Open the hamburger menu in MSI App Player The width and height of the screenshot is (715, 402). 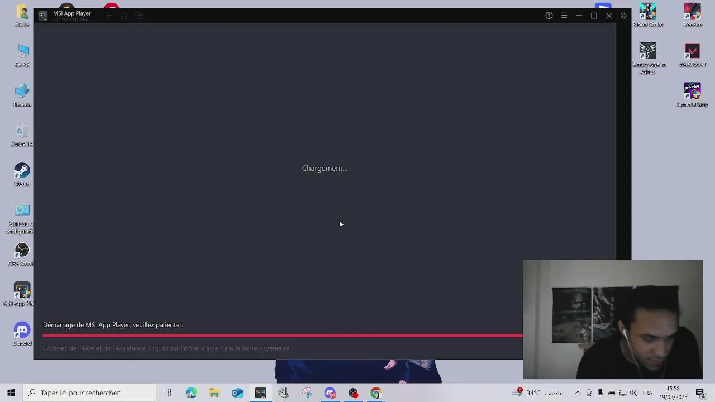(564, 16)
